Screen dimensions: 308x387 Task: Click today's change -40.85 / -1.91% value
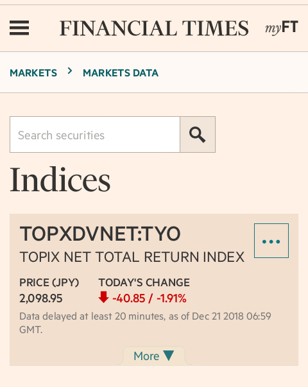(150, 298)
